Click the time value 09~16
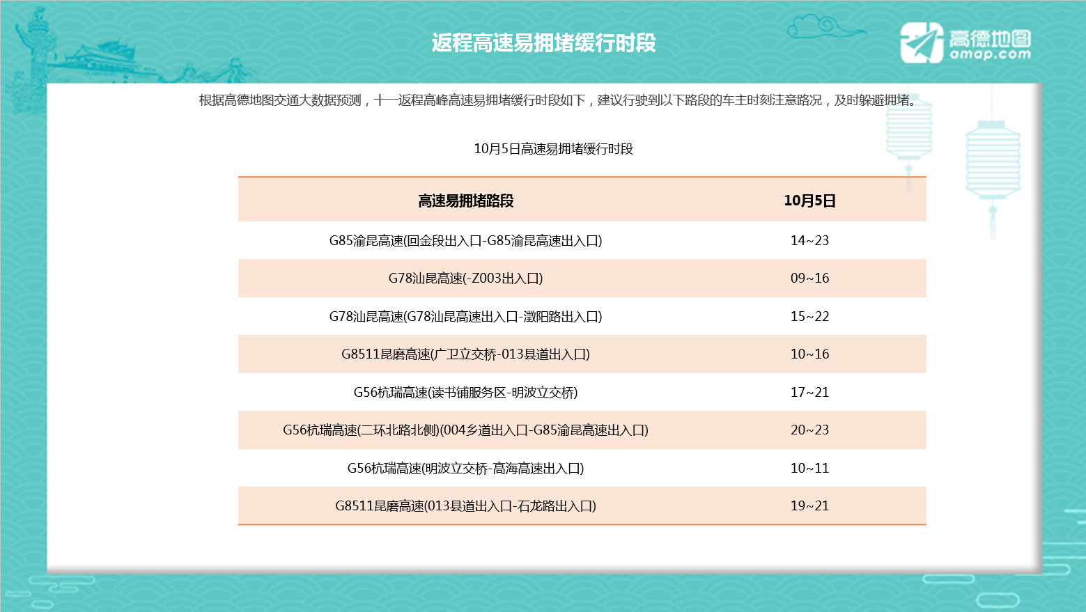Screen dimensions: 1086x612 809,278
